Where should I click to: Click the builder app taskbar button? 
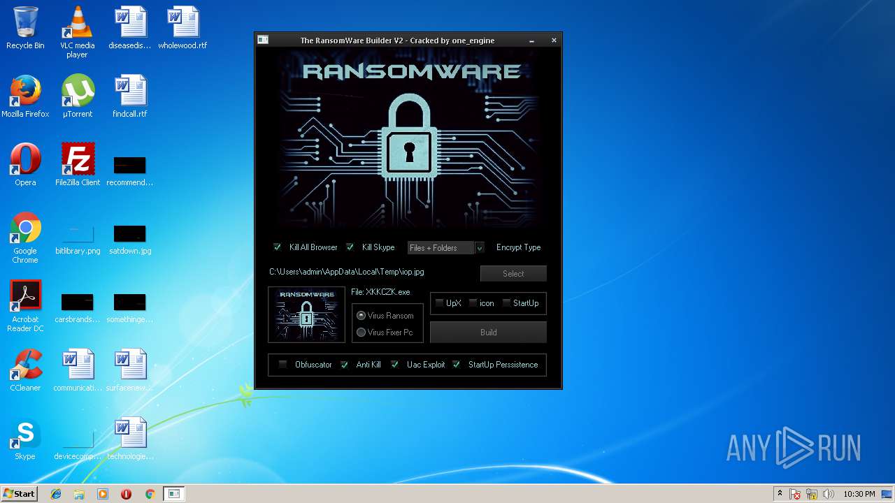pos(173,494)
